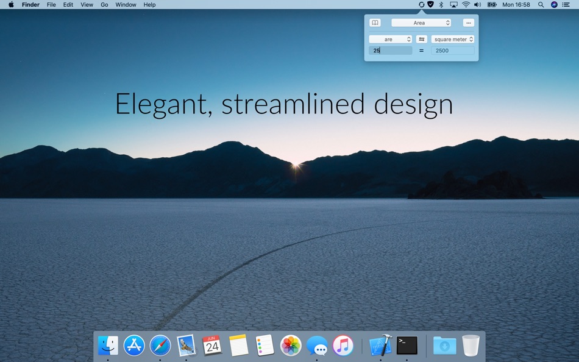Open the File menu
This screenshot has width=579, height=362.
tap(51, 5)
